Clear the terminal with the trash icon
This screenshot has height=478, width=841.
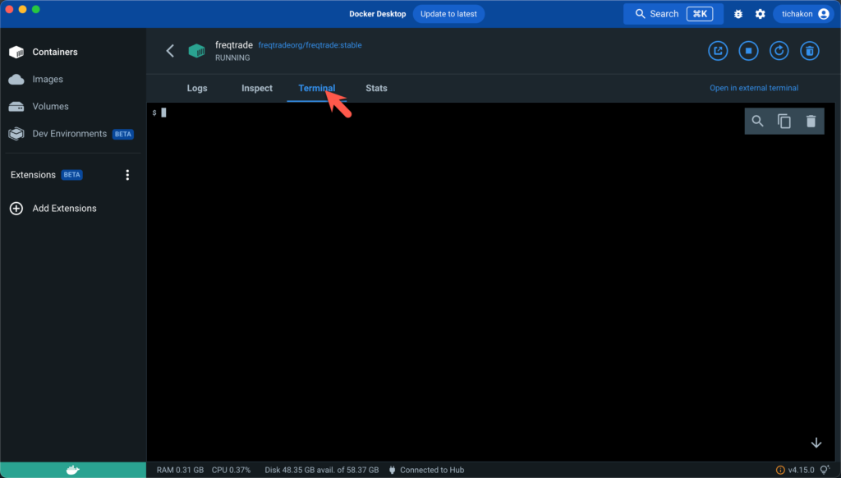(811, 122)
